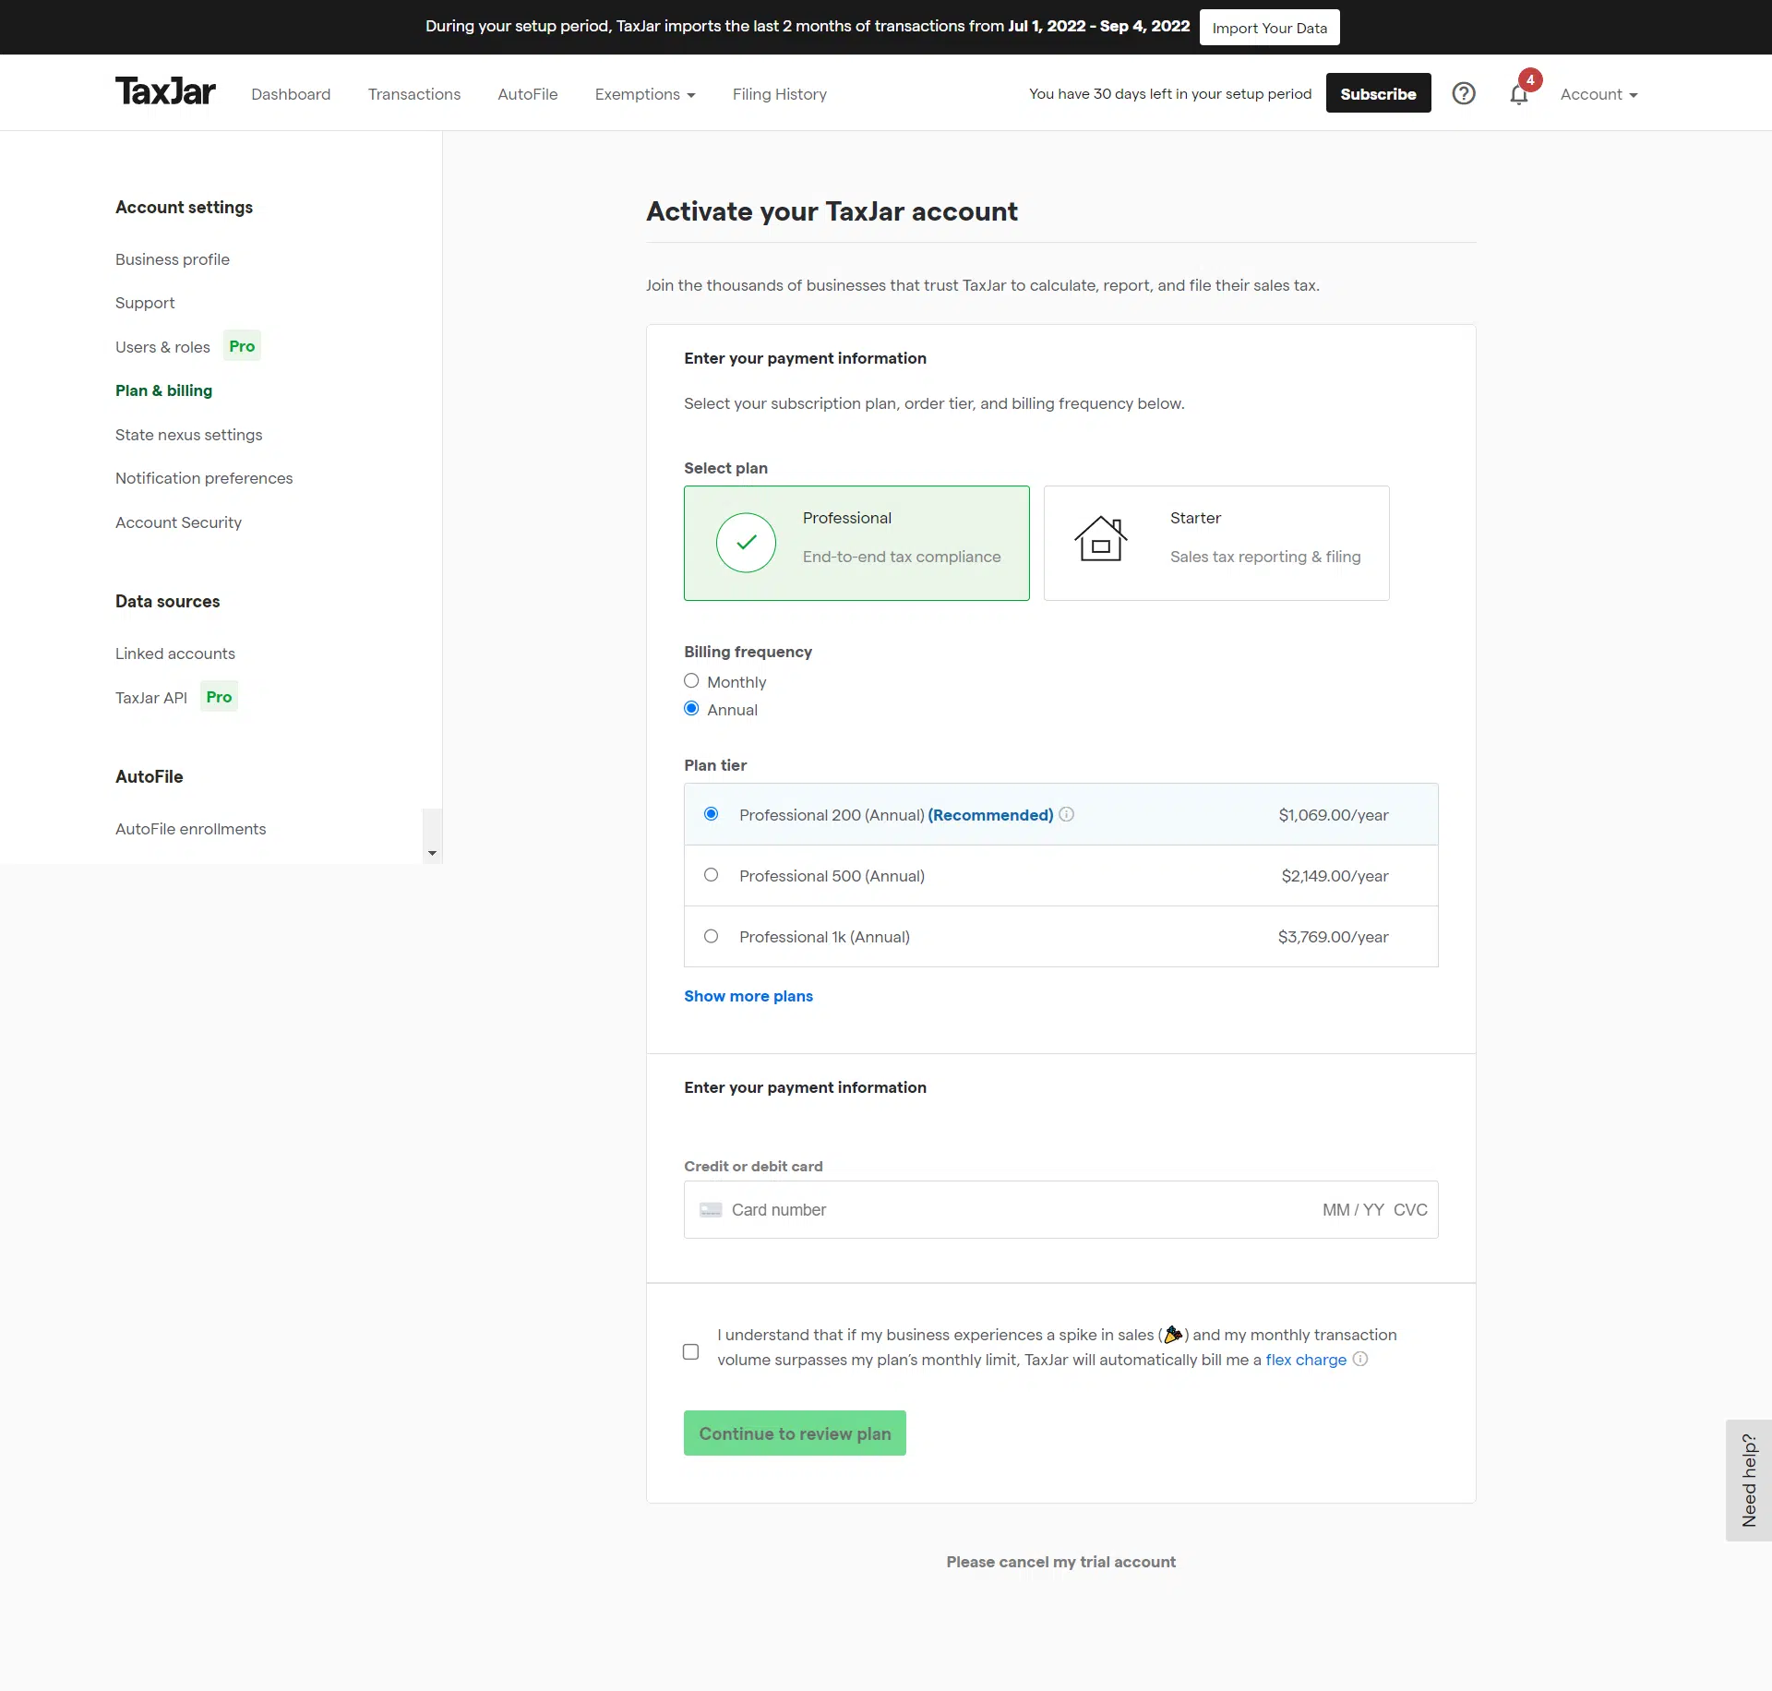Select Monthly billing frequency

(x=691, y=681)
